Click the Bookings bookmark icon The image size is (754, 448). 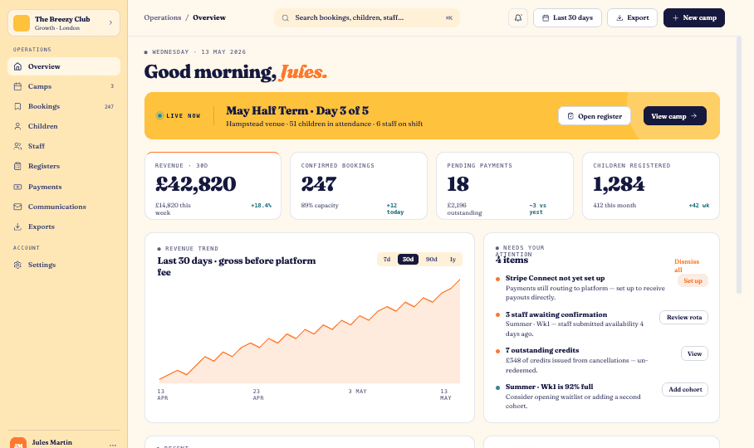(17, 106)
